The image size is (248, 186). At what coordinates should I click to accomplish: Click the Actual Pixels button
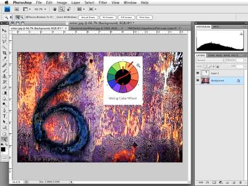[88, 17]
